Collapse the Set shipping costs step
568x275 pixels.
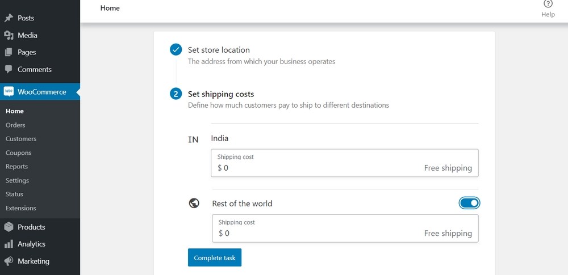tap(221, 94)
